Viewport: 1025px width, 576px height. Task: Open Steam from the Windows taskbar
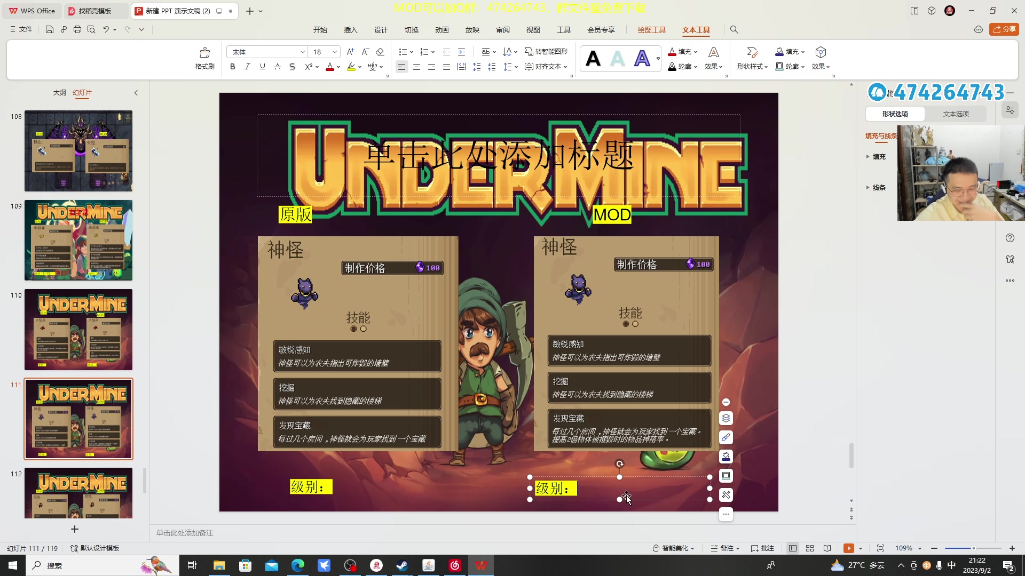403,565
